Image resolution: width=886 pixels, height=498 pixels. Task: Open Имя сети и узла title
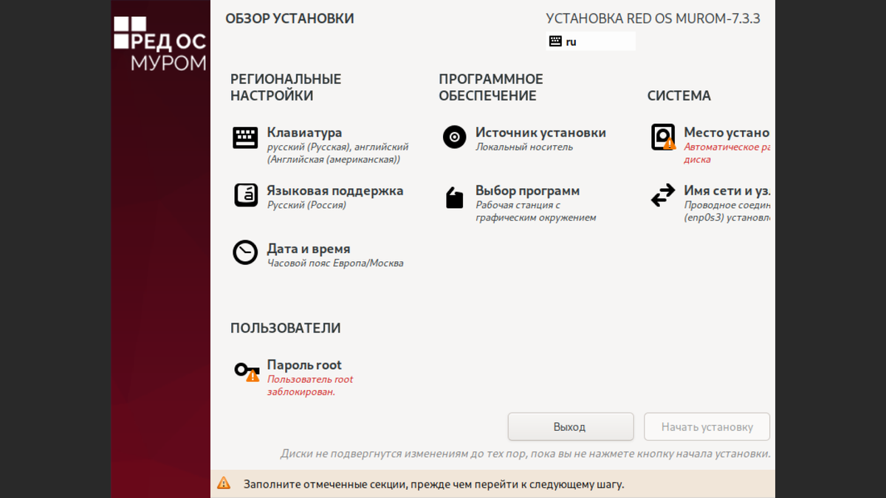click(x=727, y=190)
